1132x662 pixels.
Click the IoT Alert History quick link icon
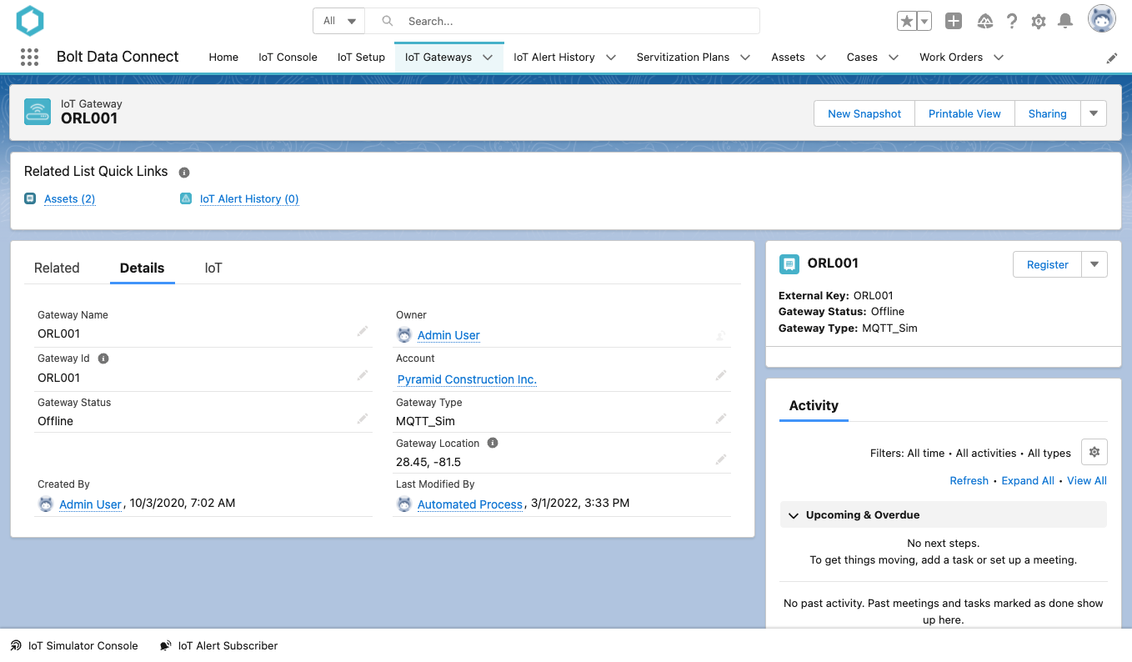(x=186, y=198)
